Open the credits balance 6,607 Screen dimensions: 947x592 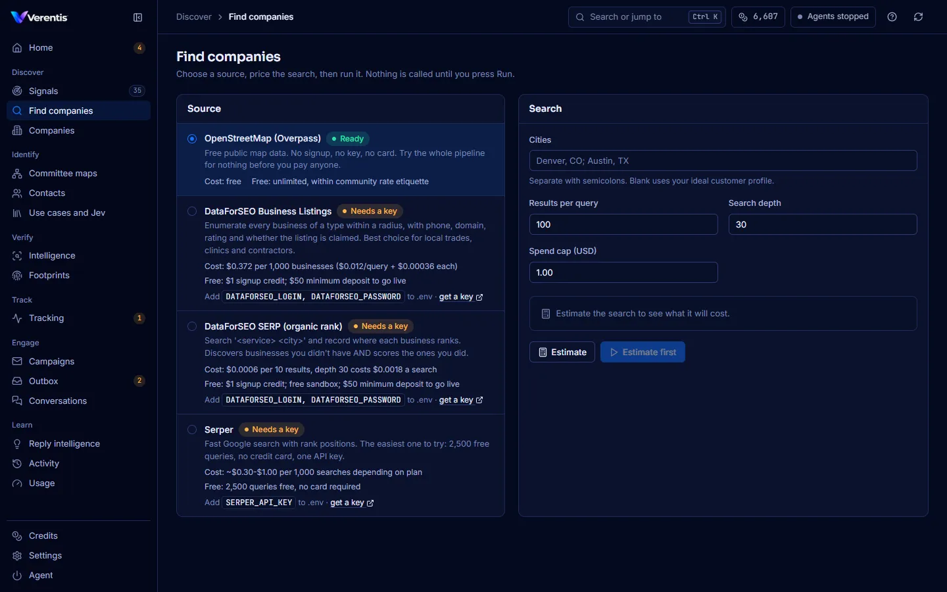758,17
